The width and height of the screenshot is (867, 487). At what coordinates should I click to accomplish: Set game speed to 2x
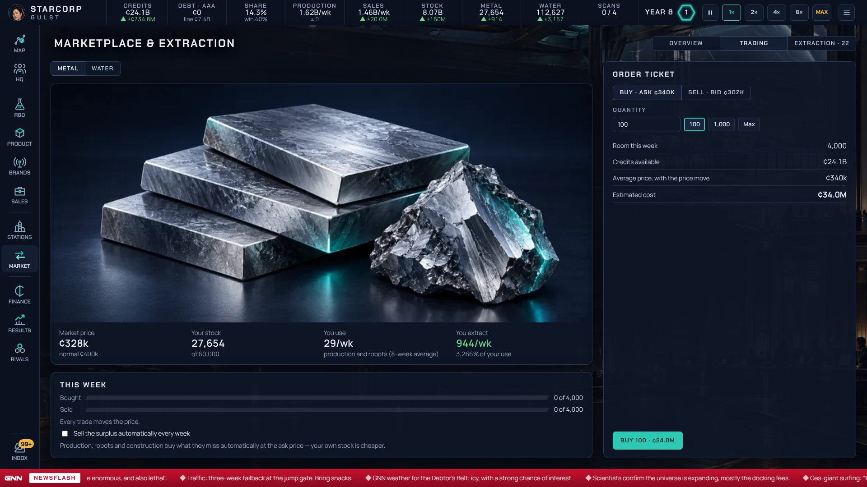754,13
